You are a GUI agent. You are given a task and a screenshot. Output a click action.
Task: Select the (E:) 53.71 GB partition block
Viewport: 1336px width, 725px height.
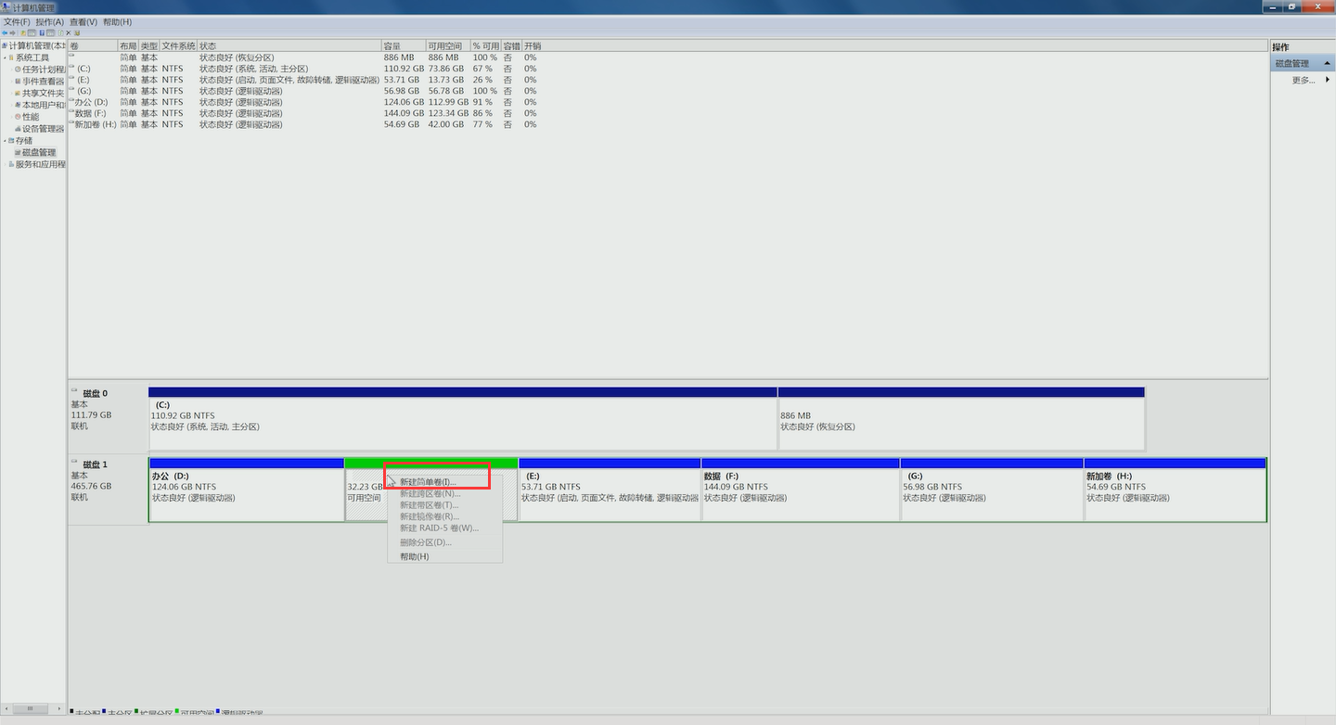coord(610,490)
